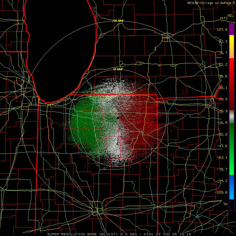Click the [KT] units label

coord(224,18)
